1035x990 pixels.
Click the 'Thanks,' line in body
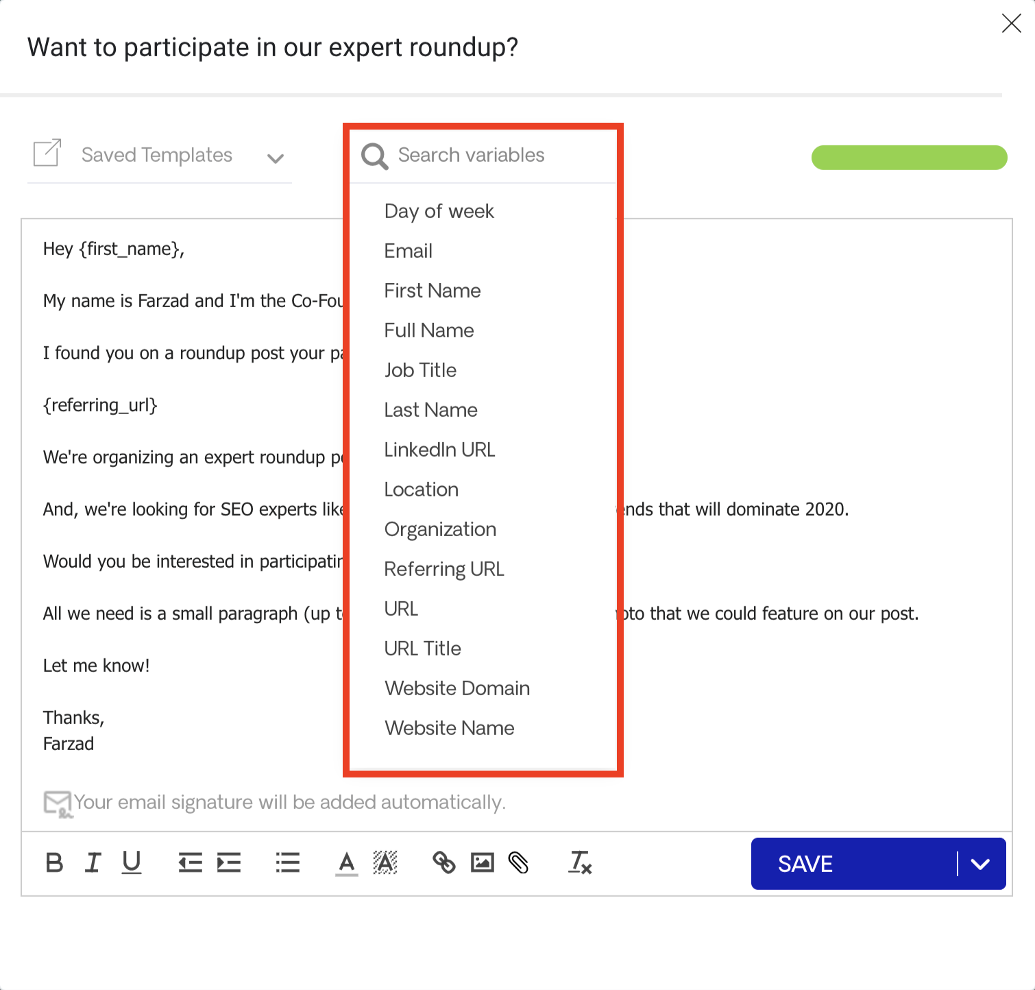point(73,718)
